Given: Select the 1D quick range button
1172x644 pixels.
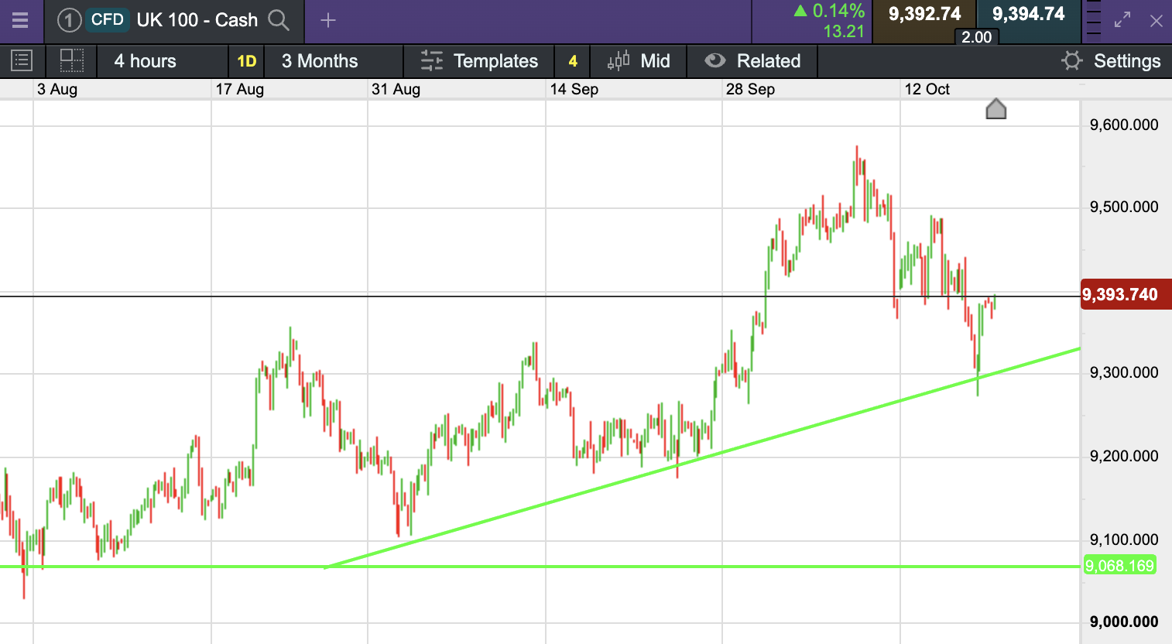Looking at the screenshot, I should click(247, 61).
